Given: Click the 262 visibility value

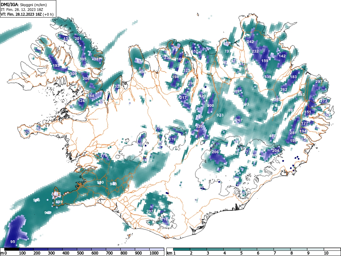Looking at the screenshot, I should tap(284, 89).
